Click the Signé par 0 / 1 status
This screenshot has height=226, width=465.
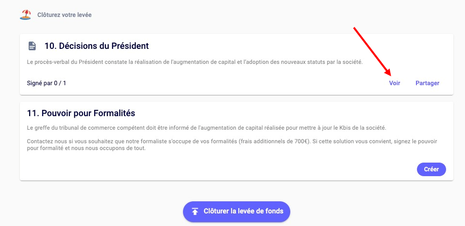(47, 83)
